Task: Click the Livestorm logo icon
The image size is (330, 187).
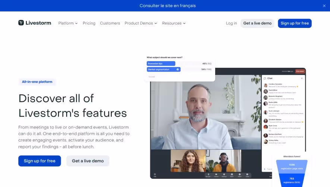Action: tap(21, 23)
